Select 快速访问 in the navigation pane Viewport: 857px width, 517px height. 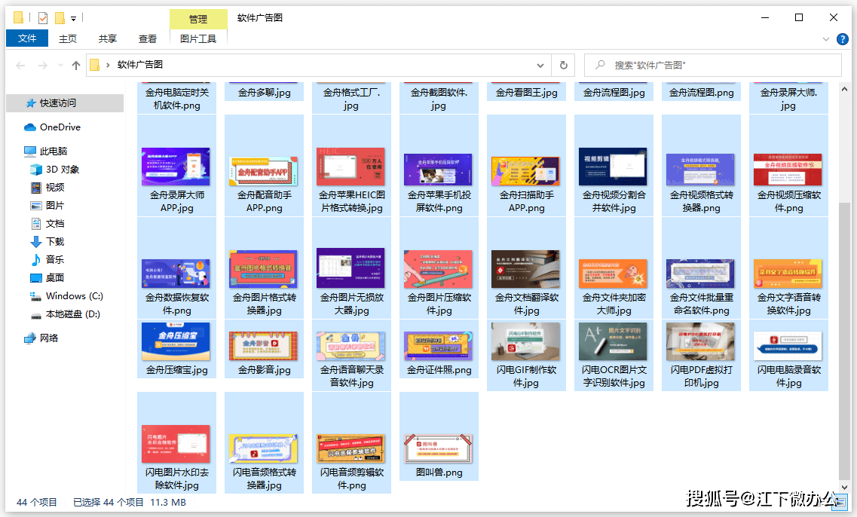57,103
